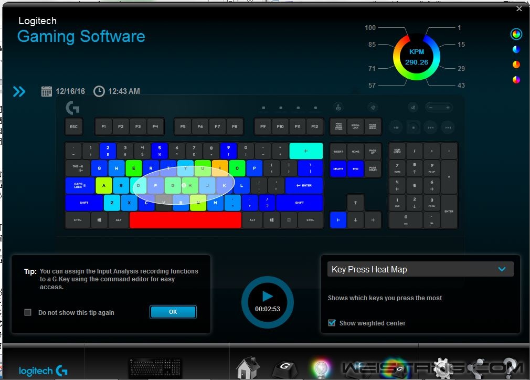Image resolution: width=530 pixels, height=380 pixels.
Task: Click the OK button on tip
Action: tap(173, 312)
